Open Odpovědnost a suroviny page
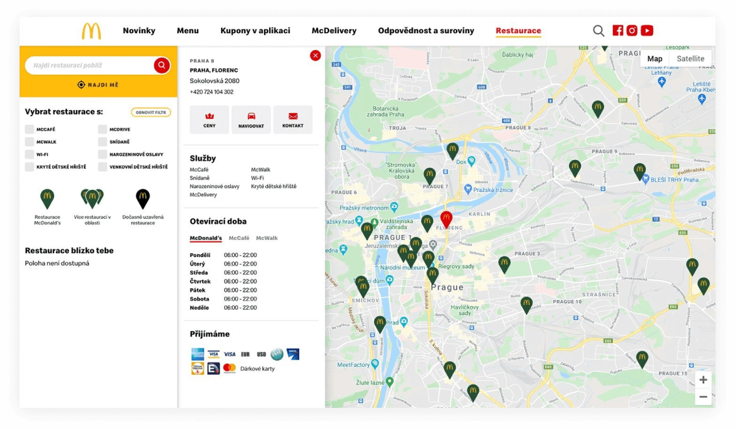Screen dimensions: 735x430 (x=426, y=31)
